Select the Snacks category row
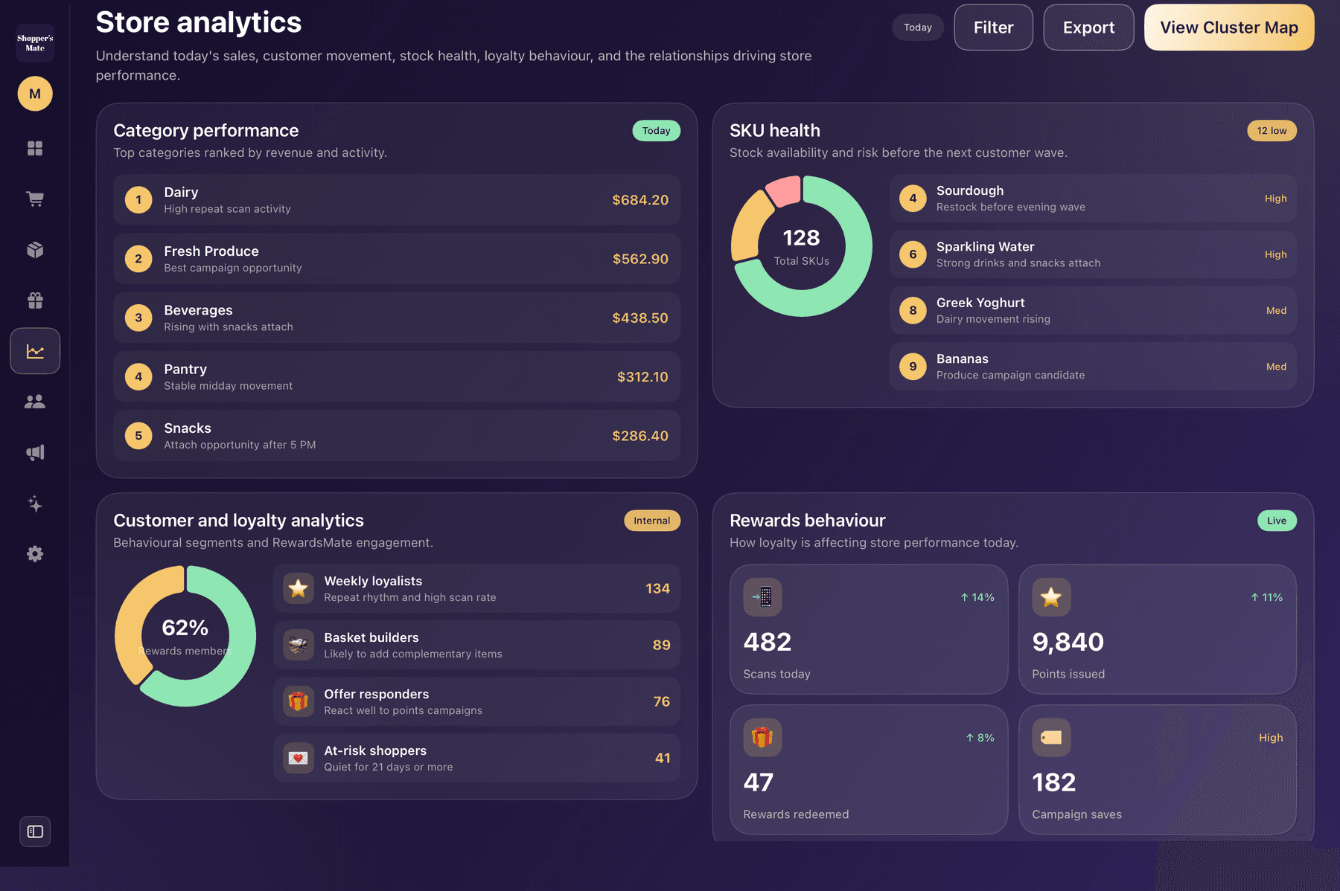The width and height of the screenshot is (1340, 891). coord(397,436)
